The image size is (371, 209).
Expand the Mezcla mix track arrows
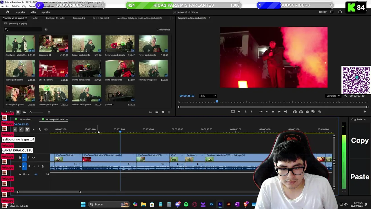coord(48,174)
